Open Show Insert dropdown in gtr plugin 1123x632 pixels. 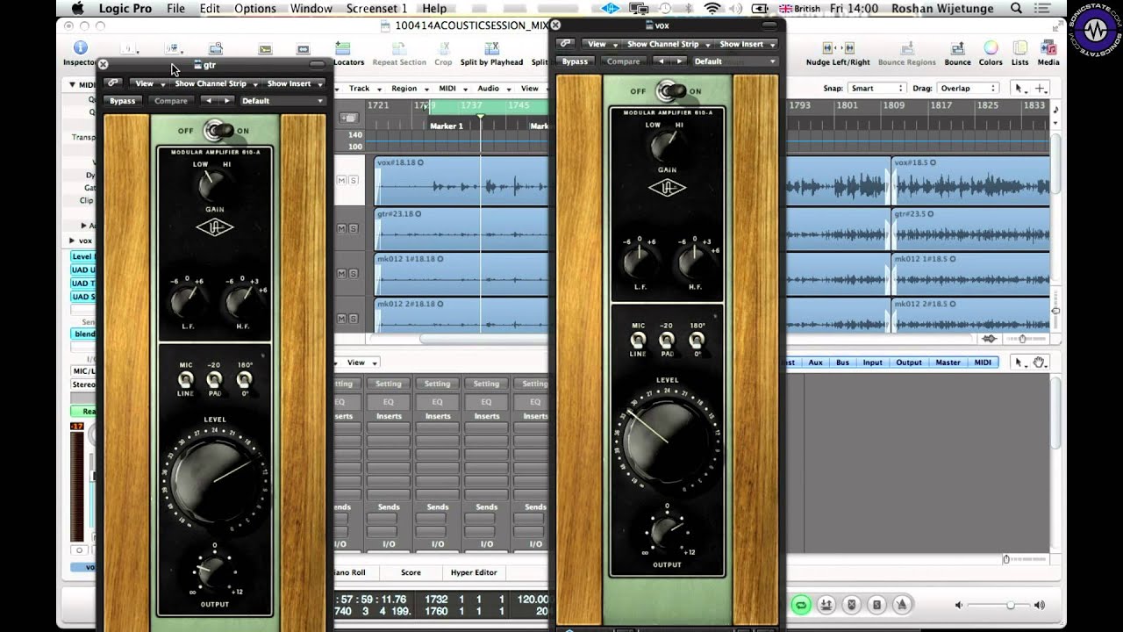(294, 83)
